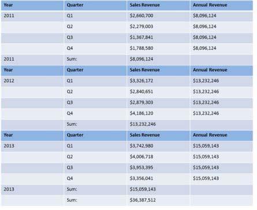Select the 2013 Q2 sales value $4,006,718

(x=141, y=157)
